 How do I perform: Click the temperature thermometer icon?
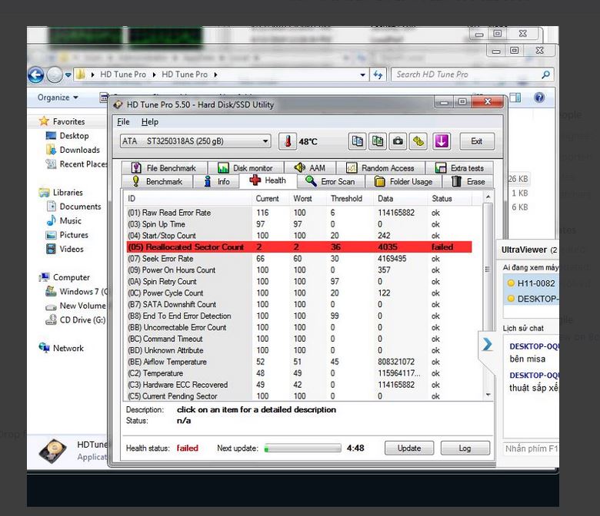click(288, 141)
